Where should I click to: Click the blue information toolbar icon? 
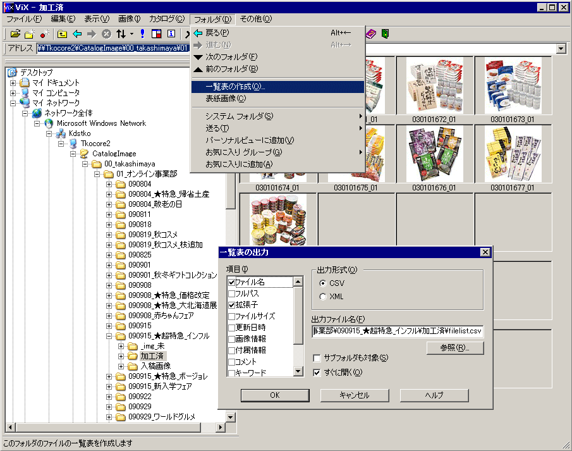(171, 34)
